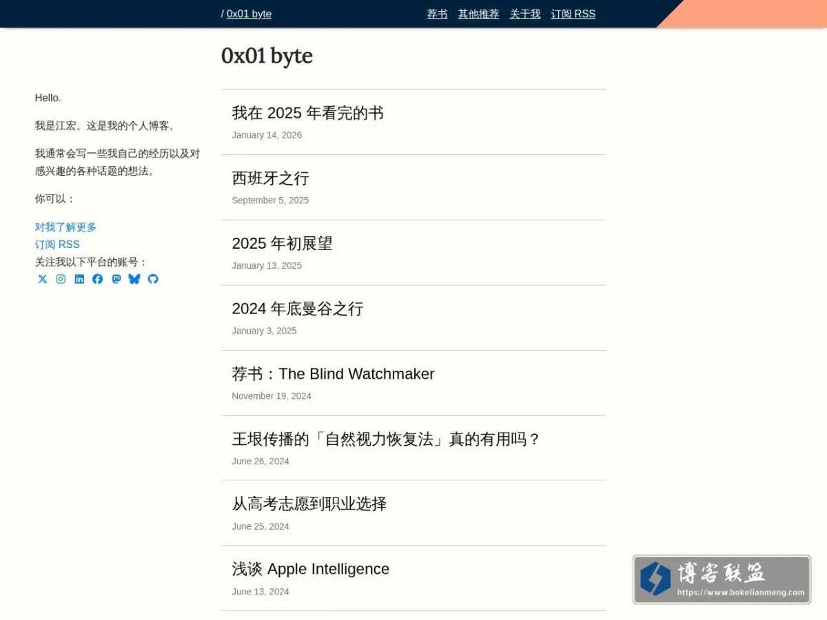Go to 0x01 byte breadcrumb link
The width and height of the screenshot is (827, 620).
click(x=249, y=14)
